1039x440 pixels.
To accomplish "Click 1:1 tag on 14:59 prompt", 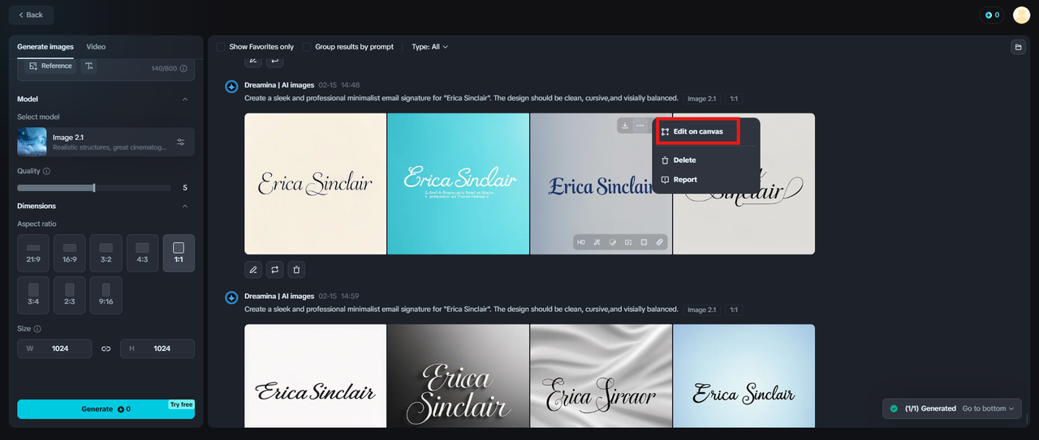I will click(x=734, y=310).
